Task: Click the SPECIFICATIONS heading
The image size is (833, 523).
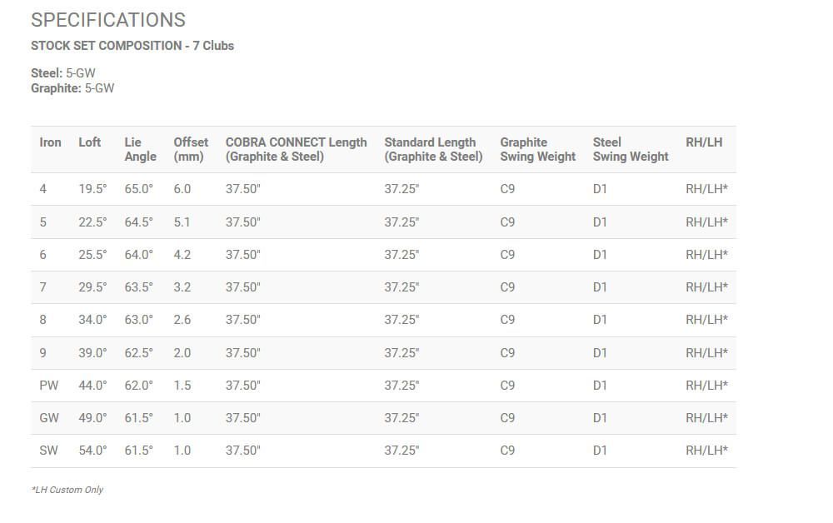Action: click(108, 20)
